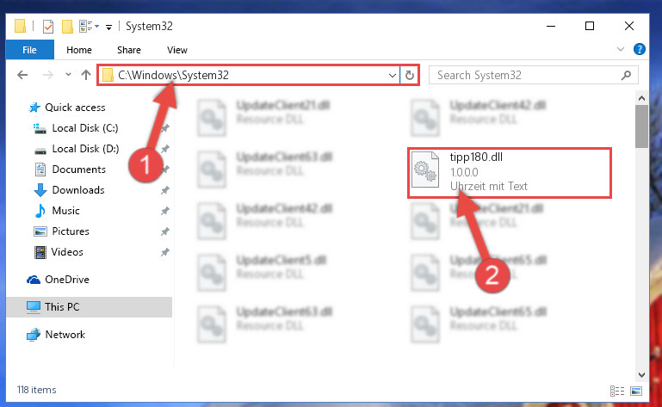This screenshot has height=407, width=662.
Task: Open the Customize Quick Access Toolbar dropdown
Action: (109, 28)
